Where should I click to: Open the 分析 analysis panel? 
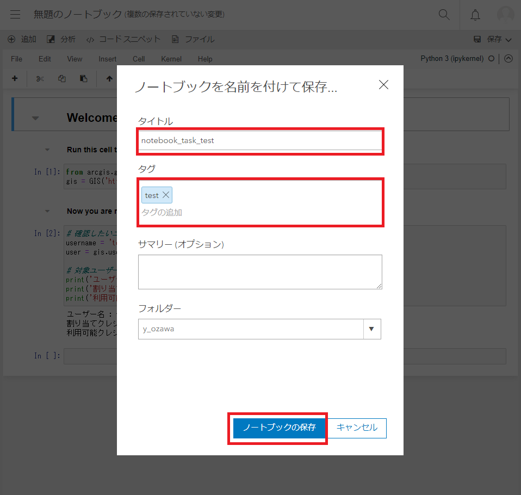tap(61, 39)
